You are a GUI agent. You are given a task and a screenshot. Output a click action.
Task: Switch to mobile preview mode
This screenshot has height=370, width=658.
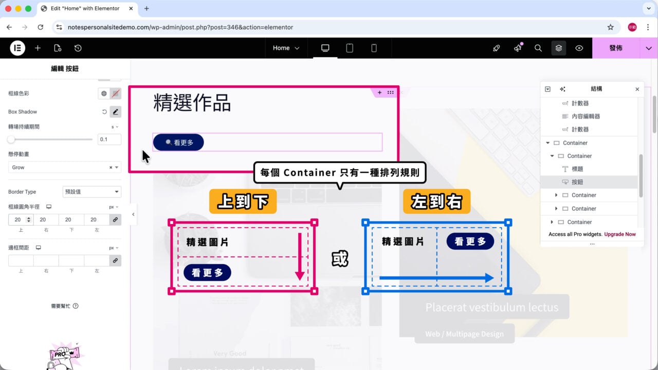[374, 48]
